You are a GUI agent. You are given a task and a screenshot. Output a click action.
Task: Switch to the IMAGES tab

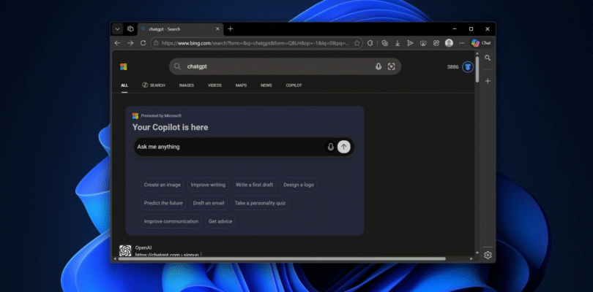click(187, 85)
